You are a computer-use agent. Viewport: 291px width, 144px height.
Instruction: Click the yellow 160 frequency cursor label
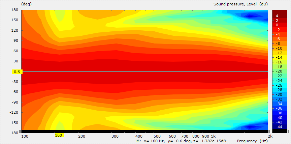tap(59, 136)
